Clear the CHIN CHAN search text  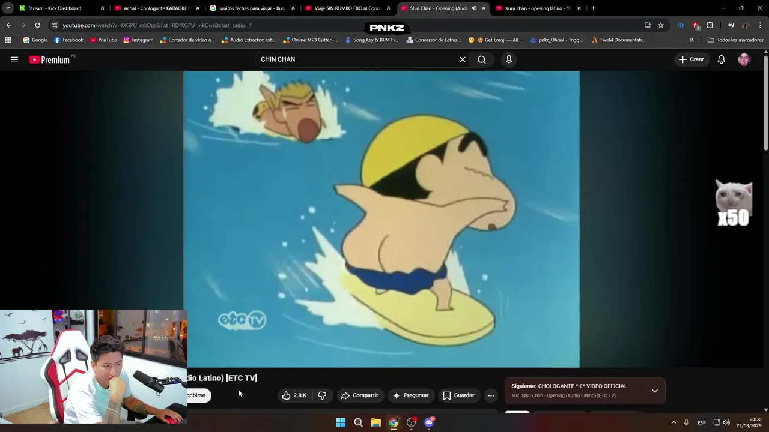click(463, 59)
